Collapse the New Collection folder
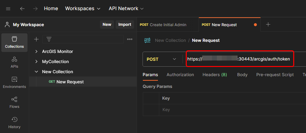This screenshot has width=306, height=133. (36, 72)
